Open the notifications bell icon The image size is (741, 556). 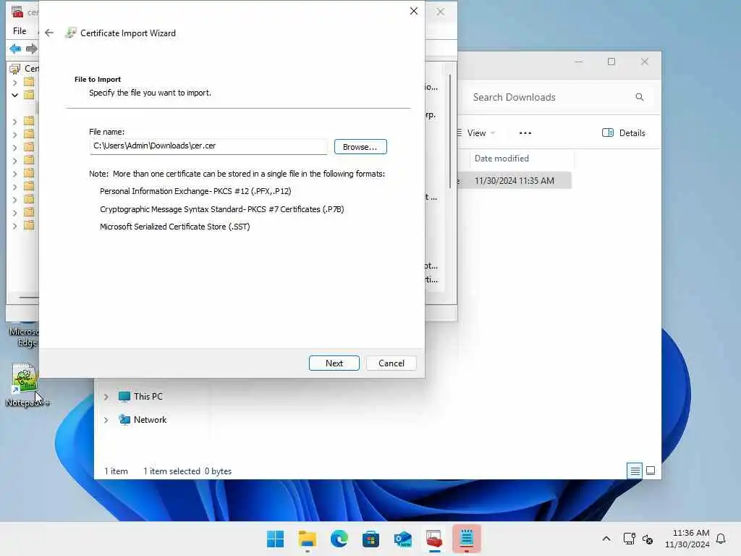click(721, 539)
